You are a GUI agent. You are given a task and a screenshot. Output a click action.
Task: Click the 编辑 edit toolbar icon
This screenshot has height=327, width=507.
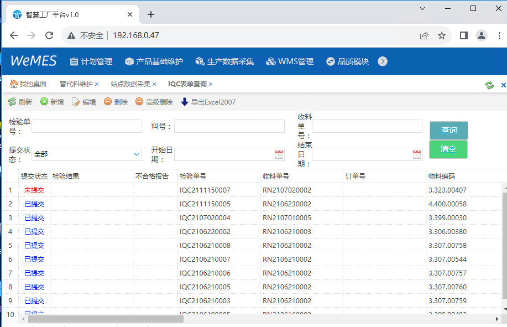(76, 102)
